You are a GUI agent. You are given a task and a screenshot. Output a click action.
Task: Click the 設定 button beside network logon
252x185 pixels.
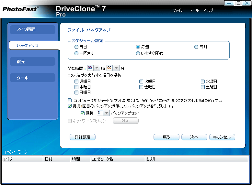point(126,121)
